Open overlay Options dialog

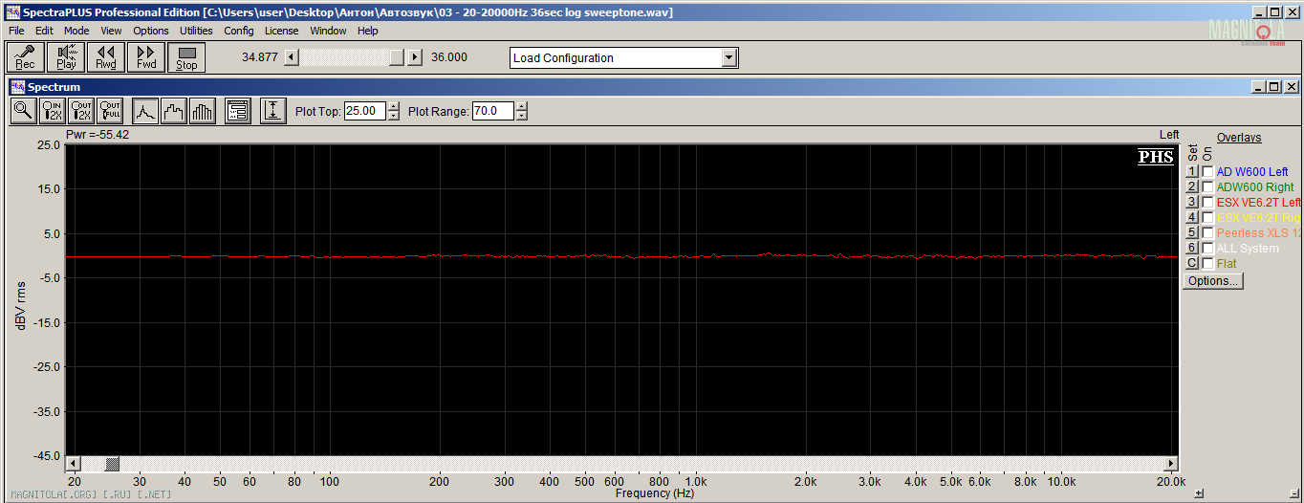1213,281
